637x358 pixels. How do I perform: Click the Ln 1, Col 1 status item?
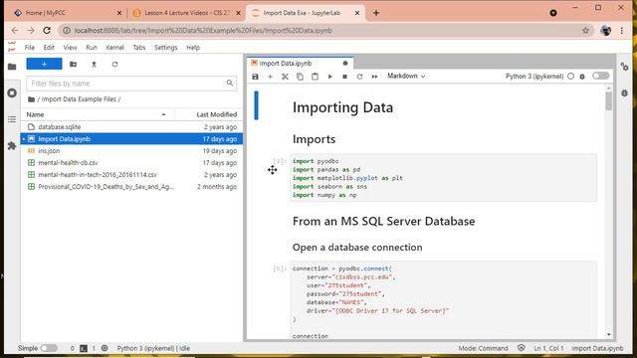coord(548,348)
